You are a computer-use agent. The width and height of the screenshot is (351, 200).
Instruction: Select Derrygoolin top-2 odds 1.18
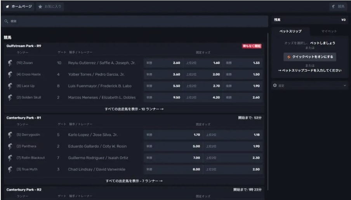pyautogui.click(x=233, y=135)
